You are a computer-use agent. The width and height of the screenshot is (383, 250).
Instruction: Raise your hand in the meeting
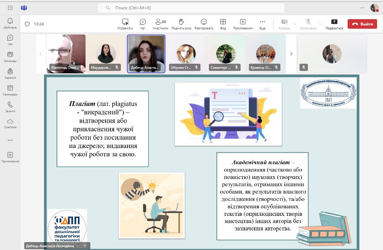point(181,23)
